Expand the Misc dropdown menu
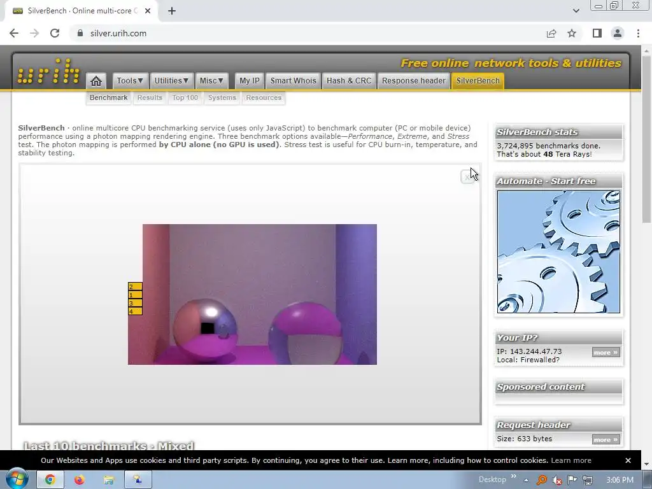 pyautogui.click(x=211, y=81)
